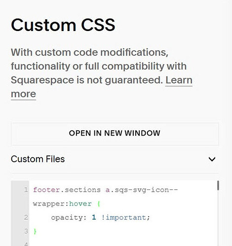Viewport: 232px width, 246px height.
Task: Click line number 2 in the gutter
Action: pos(26,217)
